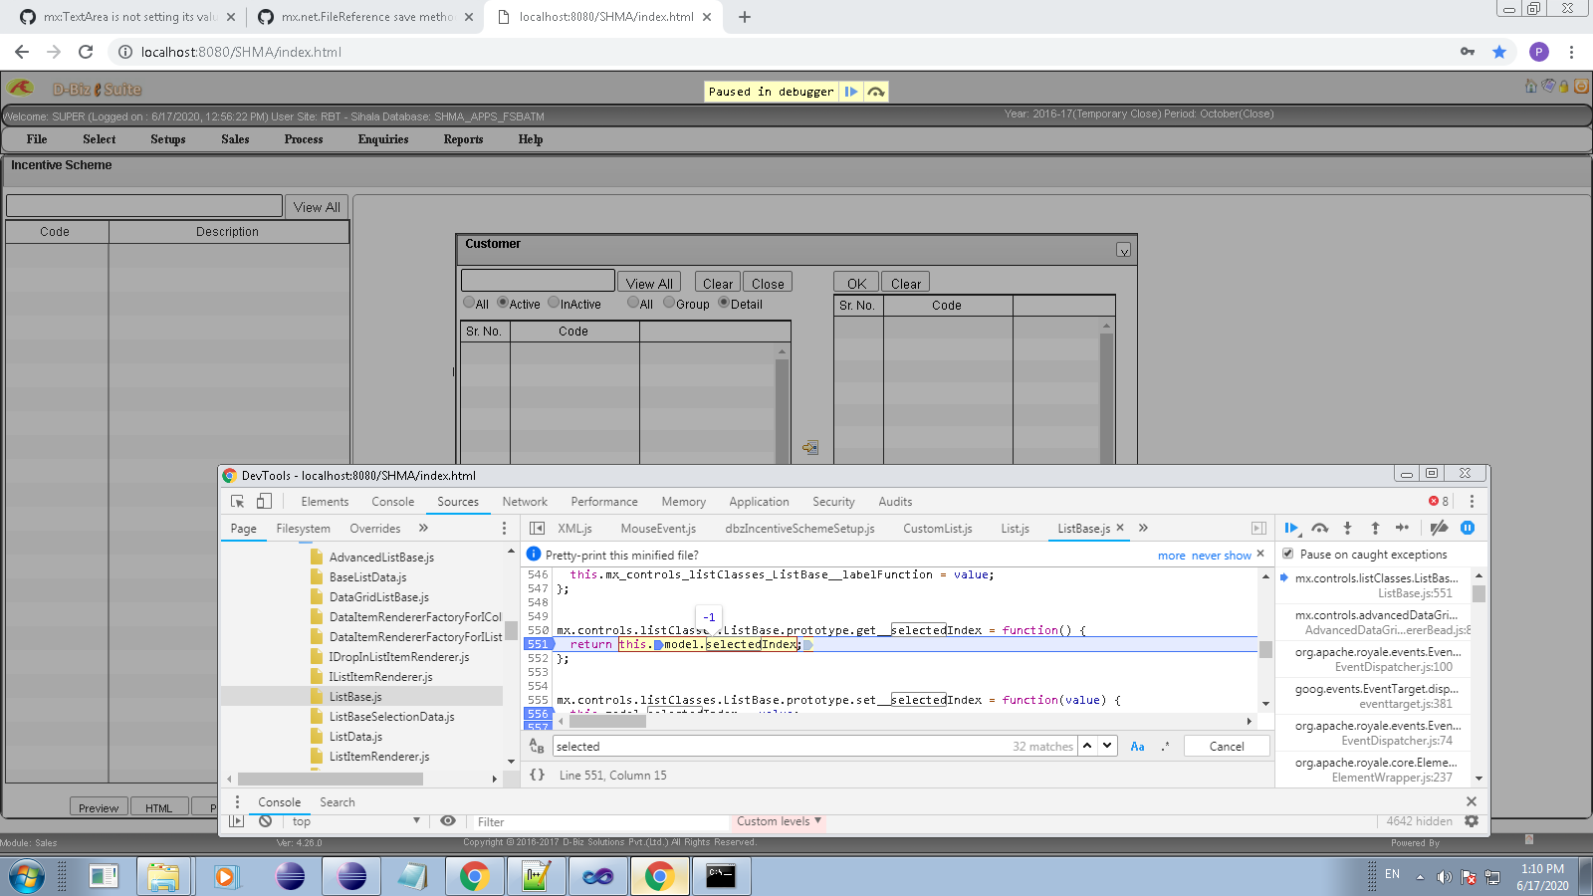Step over next function call in DevTools
Image resolution: width=1593 pixels, height=896 pixels.
coord(1319,528)
